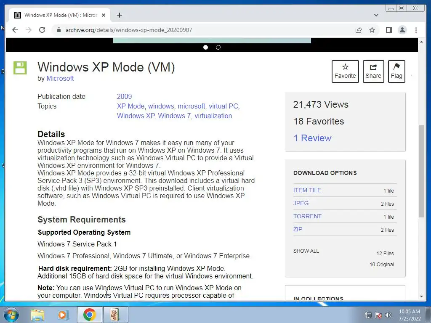Open the 2009 publication date link
The width and height of the screenshot is (431, 323).
coord(124,96)
